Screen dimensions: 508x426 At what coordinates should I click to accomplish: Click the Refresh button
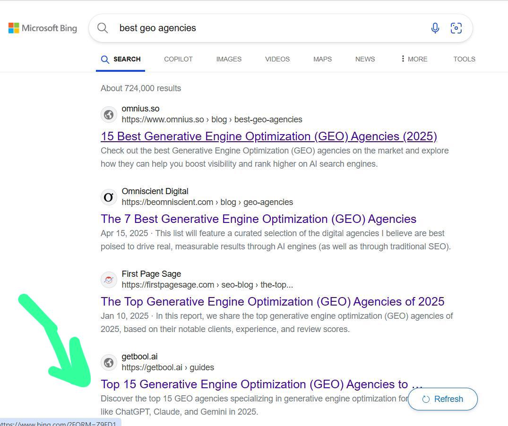tap(443, 399)
